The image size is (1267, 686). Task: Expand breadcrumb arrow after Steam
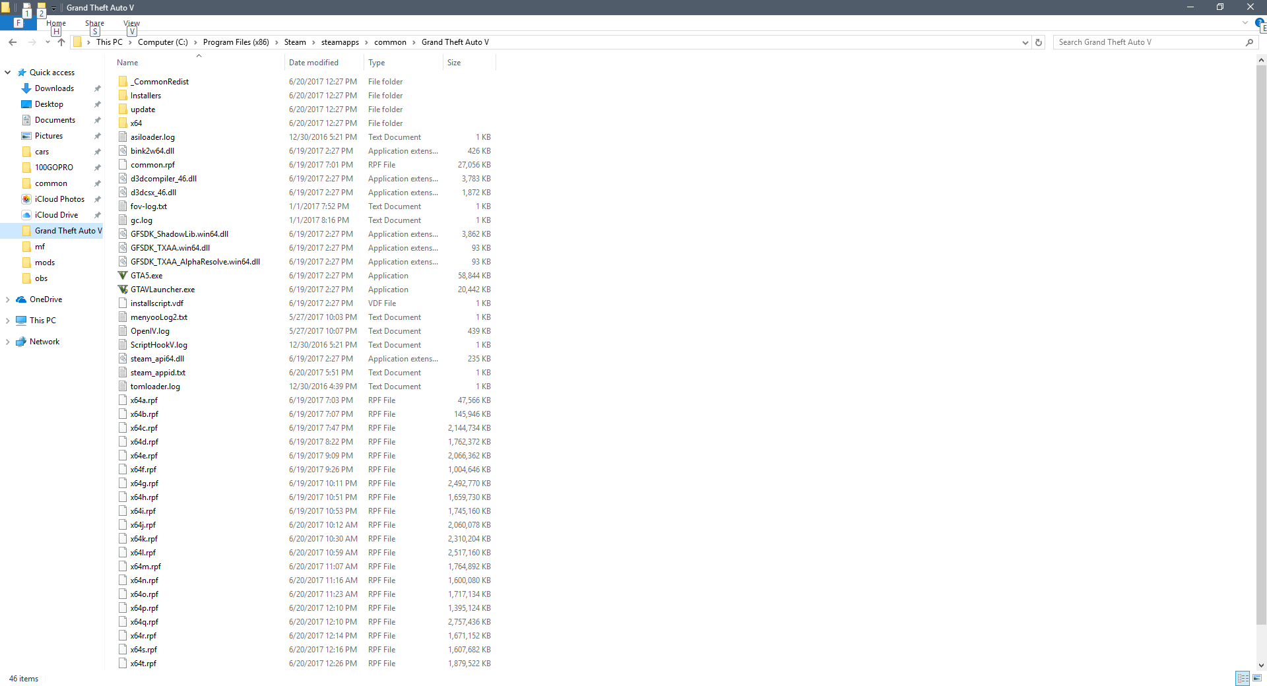tap(314, 42)
